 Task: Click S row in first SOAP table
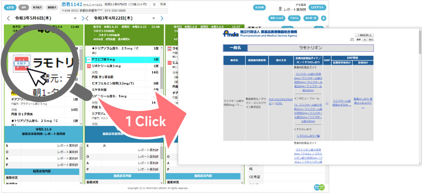coord(42,146)
